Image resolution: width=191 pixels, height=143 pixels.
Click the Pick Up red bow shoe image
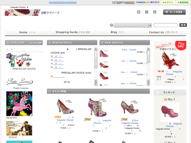(170, 60)
